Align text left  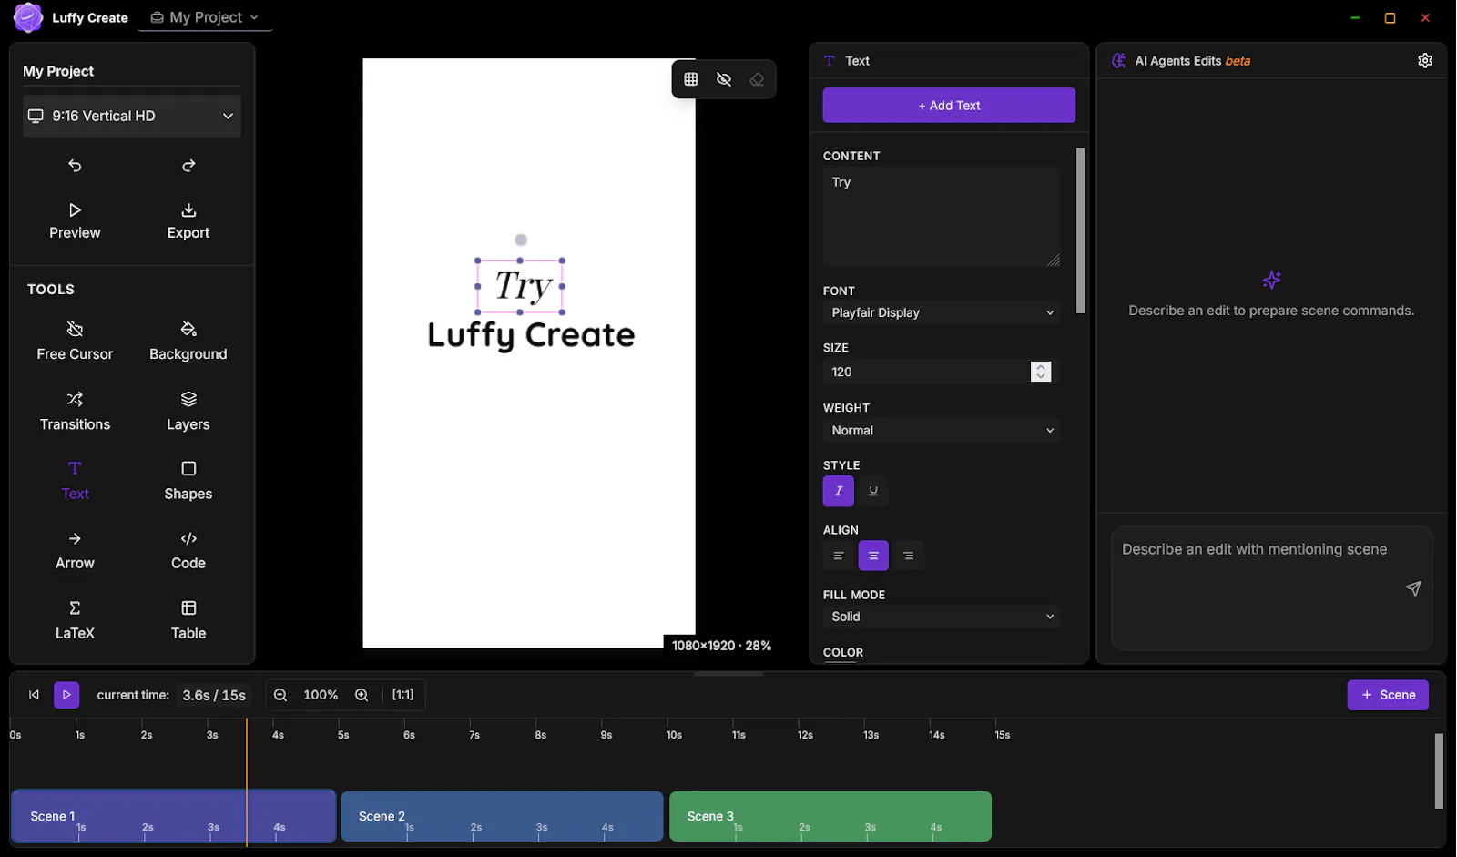click(839, 556)
